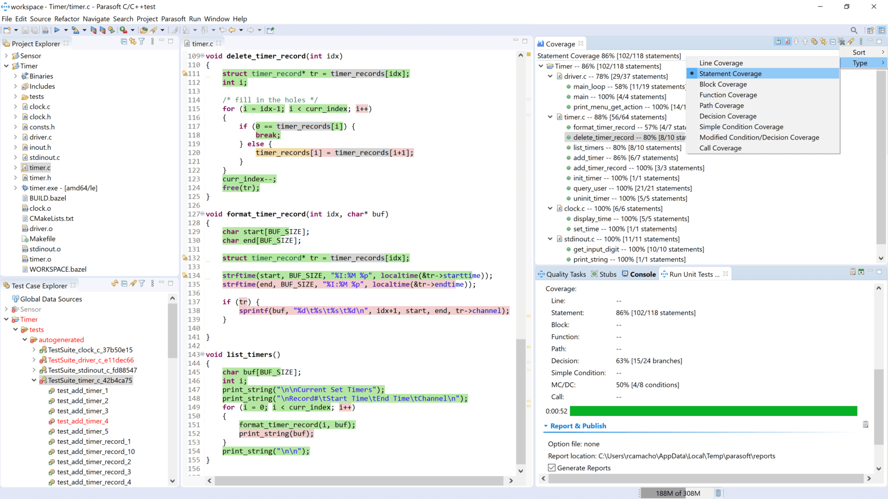Expand the Binaries node in Project Explorer
Image resolution: width=888 pixels, height=499 pixels.
[16, 76]
